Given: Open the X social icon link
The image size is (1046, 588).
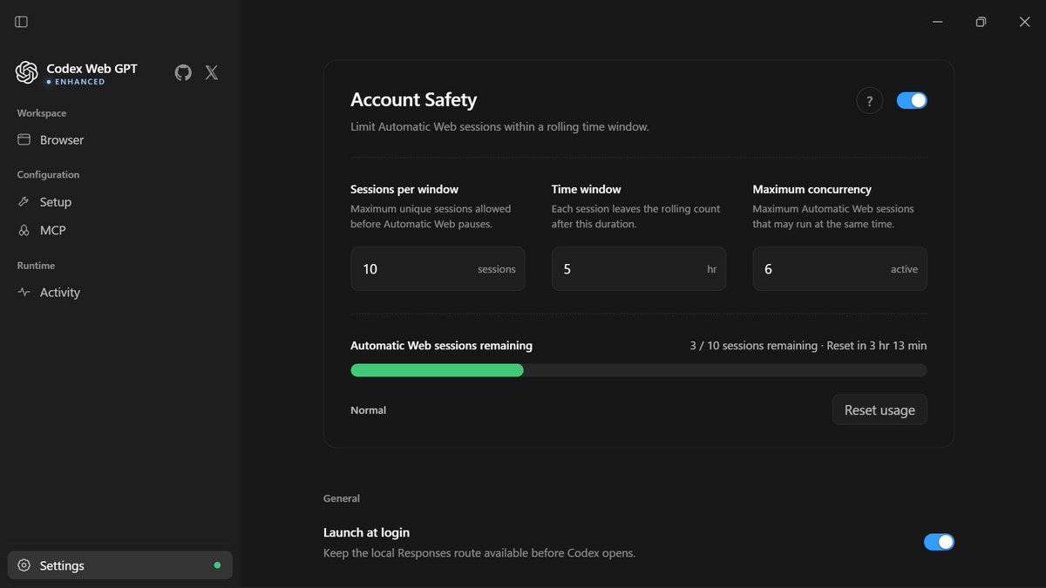Looking at the screenshot, I should [212, 72].
